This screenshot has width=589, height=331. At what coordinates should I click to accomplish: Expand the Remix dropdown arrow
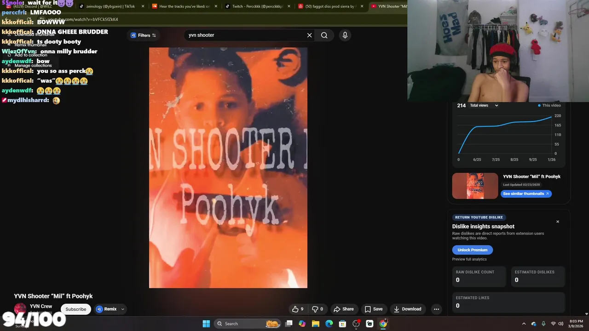point(123,309)
